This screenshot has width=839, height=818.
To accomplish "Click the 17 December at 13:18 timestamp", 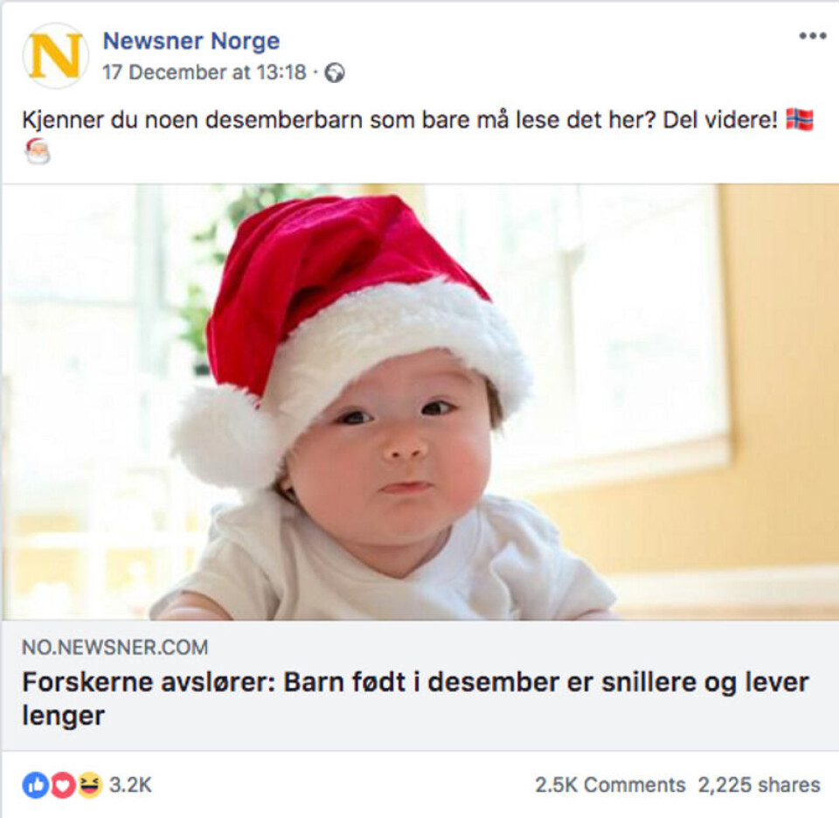I will click(x=205, y=73).
